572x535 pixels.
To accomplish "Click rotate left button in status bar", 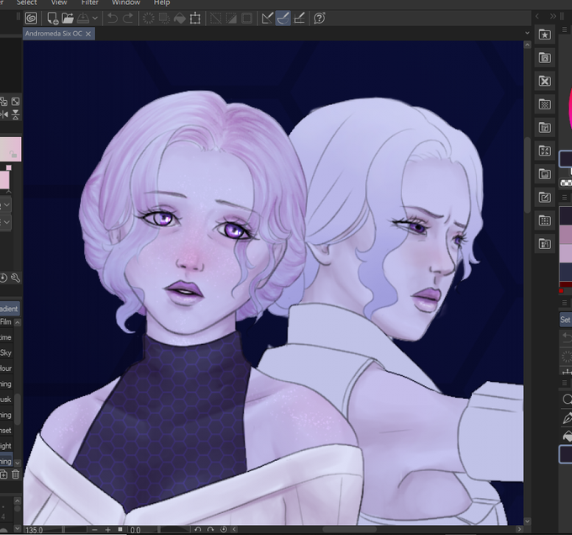I will tap(198, 529).
